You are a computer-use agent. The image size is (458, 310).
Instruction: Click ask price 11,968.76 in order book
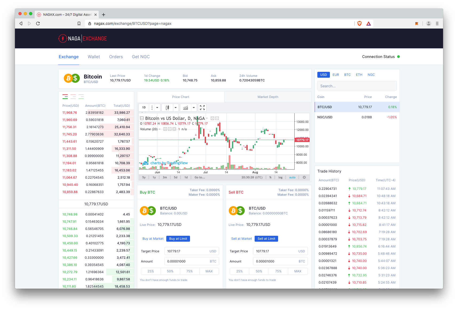(70, 113)
